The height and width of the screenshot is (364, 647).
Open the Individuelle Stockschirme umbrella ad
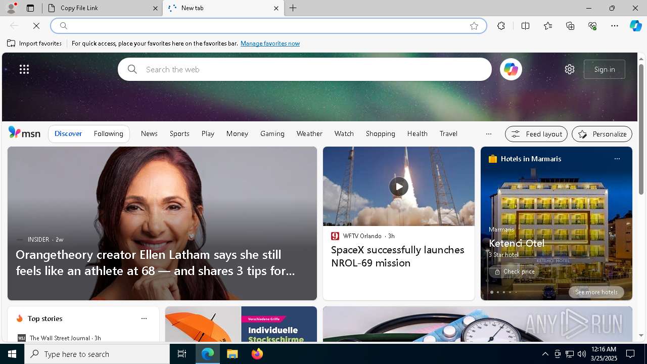pyautogui.click(x=241, y=324)
